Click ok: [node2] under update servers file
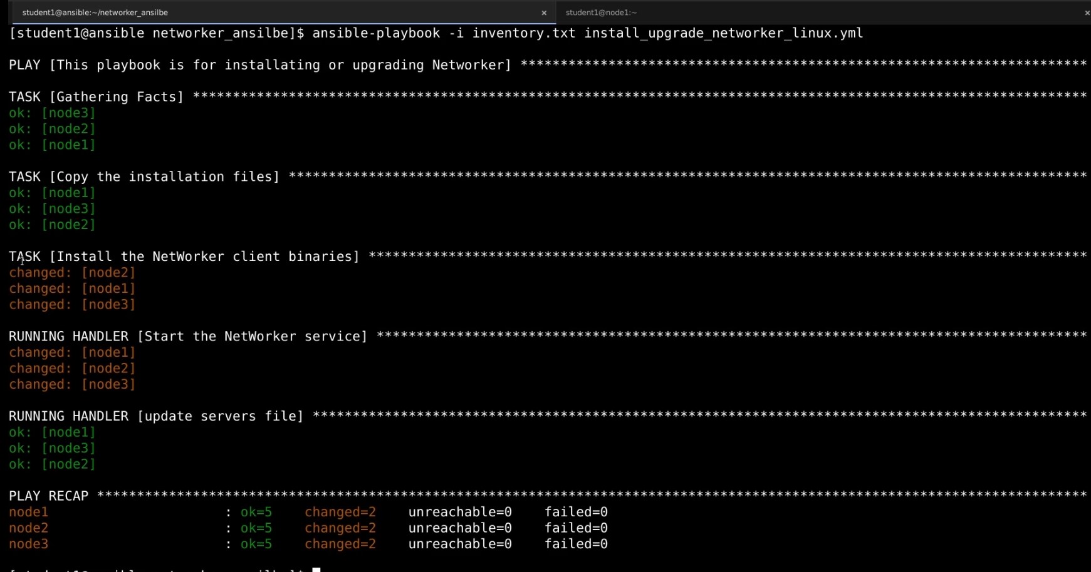 click(x=52, y=464)
